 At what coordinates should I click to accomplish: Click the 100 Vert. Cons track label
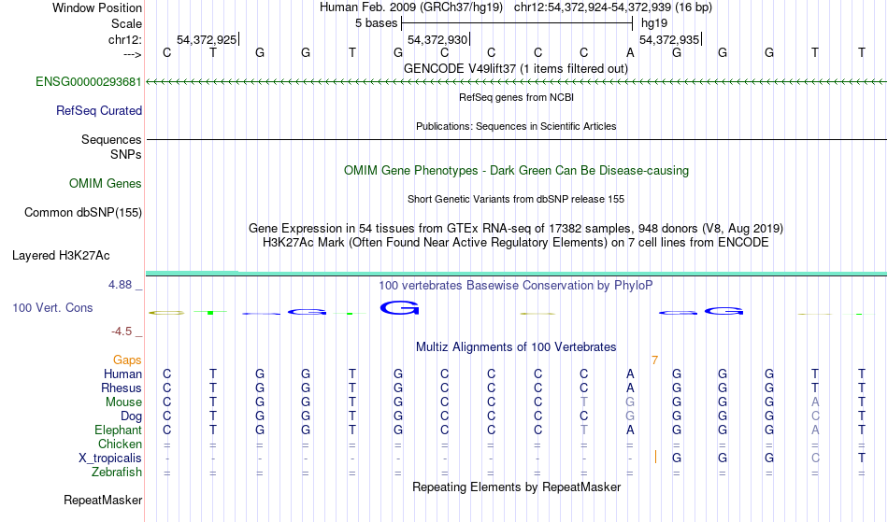click(x=52, y=308)
